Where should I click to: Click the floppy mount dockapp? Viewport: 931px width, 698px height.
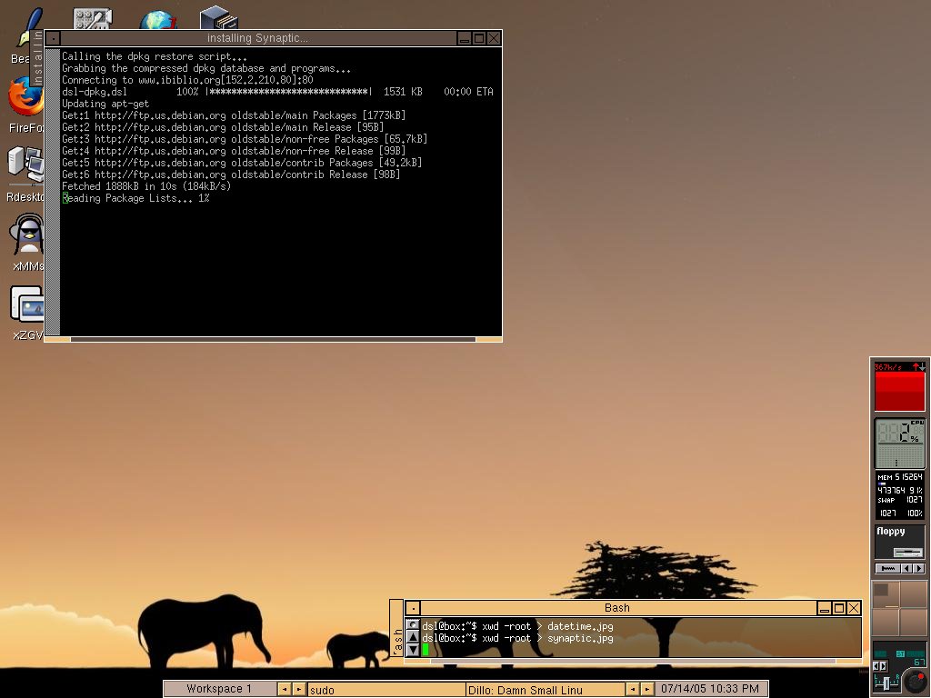tap(899, 542)
